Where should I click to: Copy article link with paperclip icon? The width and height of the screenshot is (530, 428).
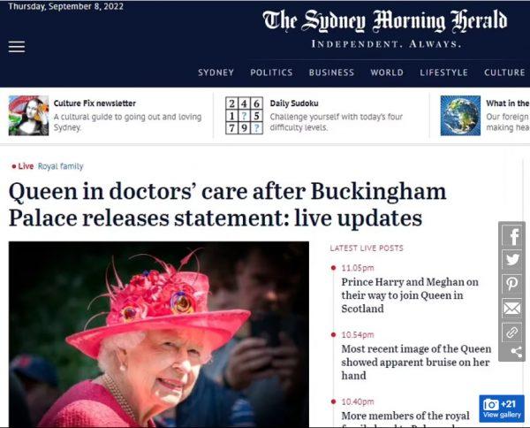pos(512,332)
